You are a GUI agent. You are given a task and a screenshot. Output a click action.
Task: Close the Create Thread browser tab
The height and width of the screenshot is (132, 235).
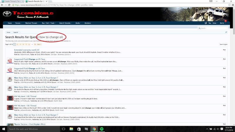23,1
